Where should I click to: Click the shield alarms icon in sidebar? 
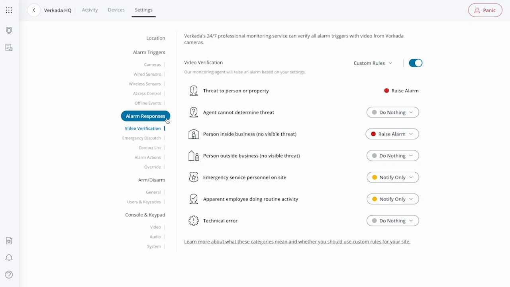(x=9, y=31)
